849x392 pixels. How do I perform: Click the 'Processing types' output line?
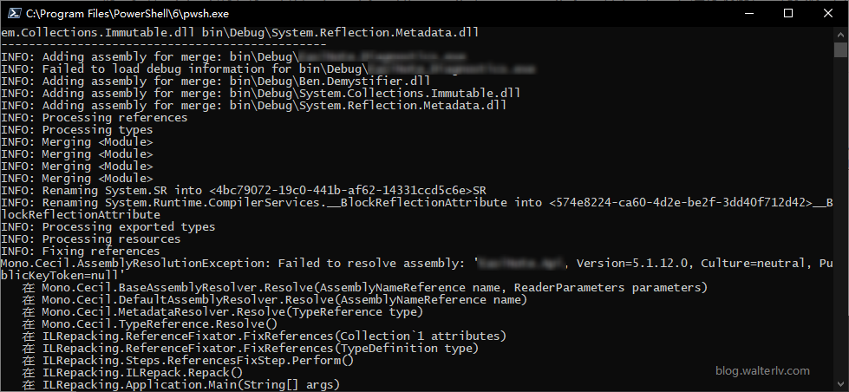(x=77, y=129)
